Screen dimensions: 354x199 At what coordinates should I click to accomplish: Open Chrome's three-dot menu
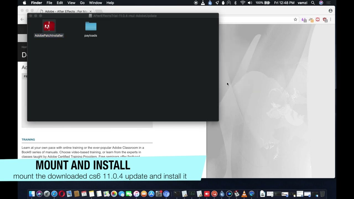[x=330, y=20]
